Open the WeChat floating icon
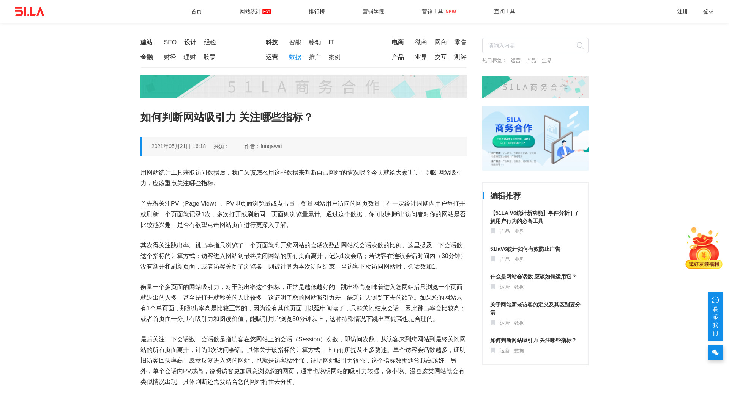The width and height of the screenshot is (729, 394). 715,352
